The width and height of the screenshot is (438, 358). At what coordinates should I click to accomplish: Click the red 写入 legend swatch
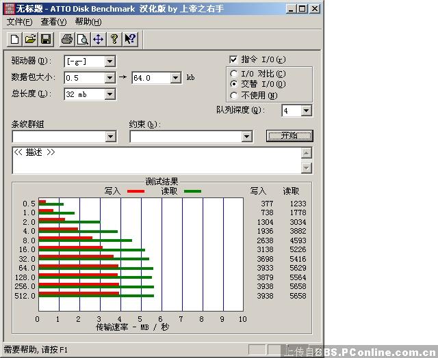click(136, 191)
